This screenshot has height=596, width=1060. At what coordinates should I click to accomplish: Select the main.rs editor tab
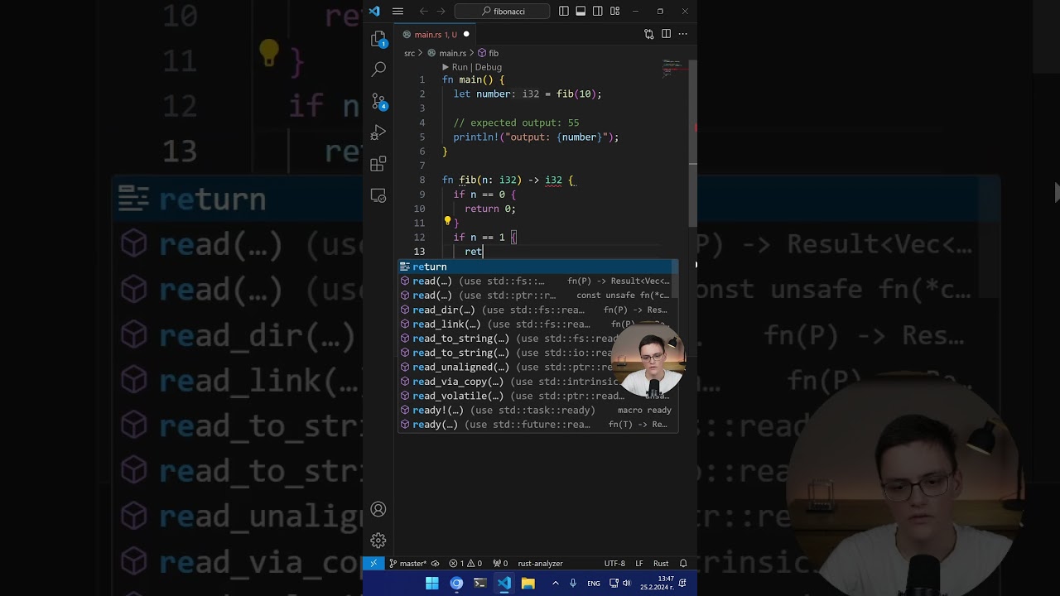pyautogui.click(x=434, y=34)
